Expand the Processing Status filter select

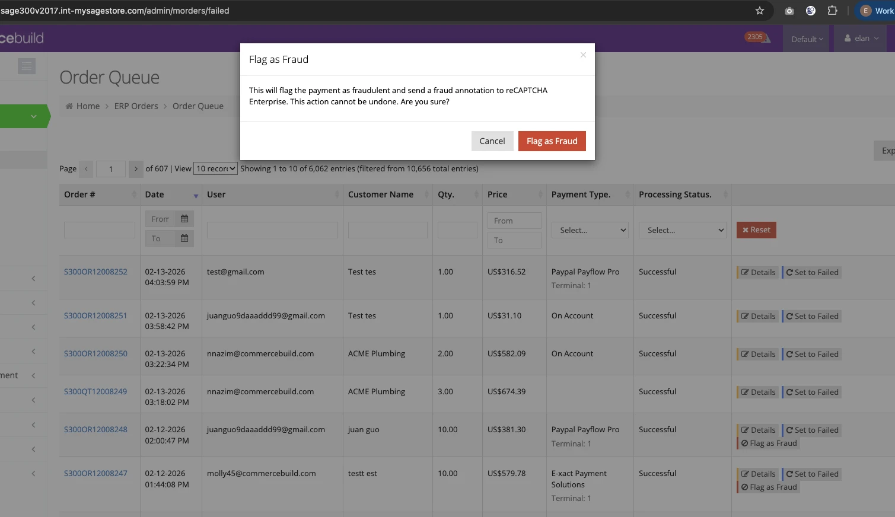pyautogui.click(x=683, y=230)
